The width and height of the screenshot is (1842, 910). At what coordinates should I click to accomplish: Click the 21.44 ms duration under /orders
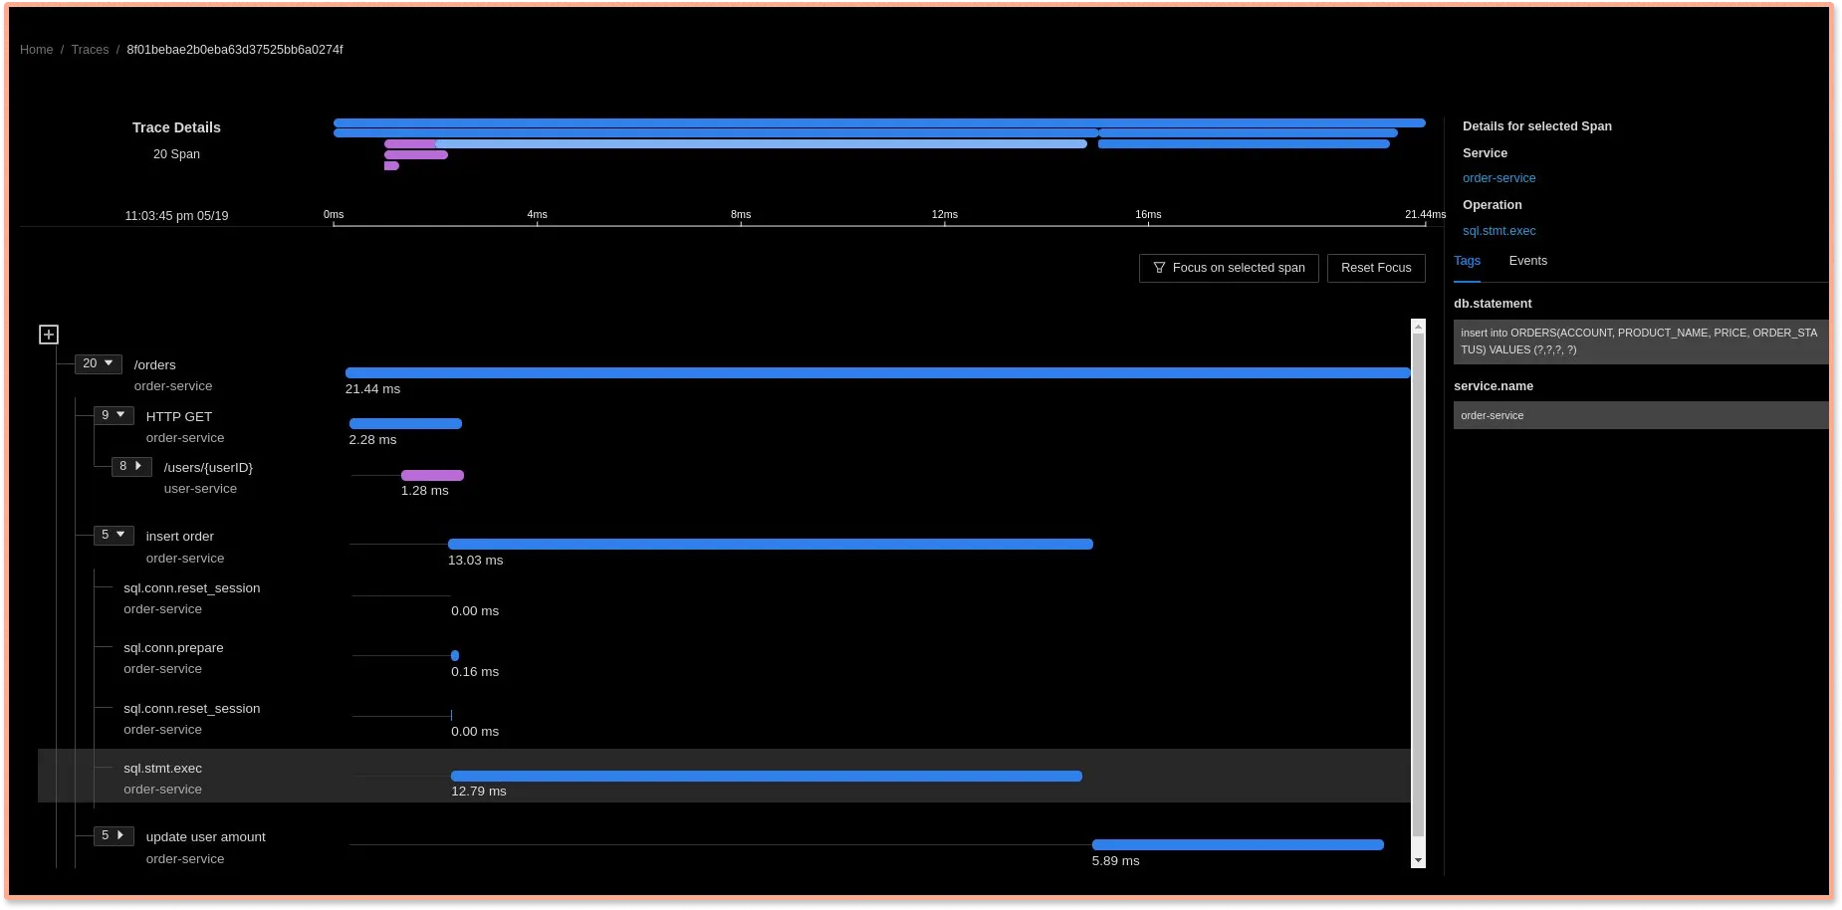tap(372, 389)
